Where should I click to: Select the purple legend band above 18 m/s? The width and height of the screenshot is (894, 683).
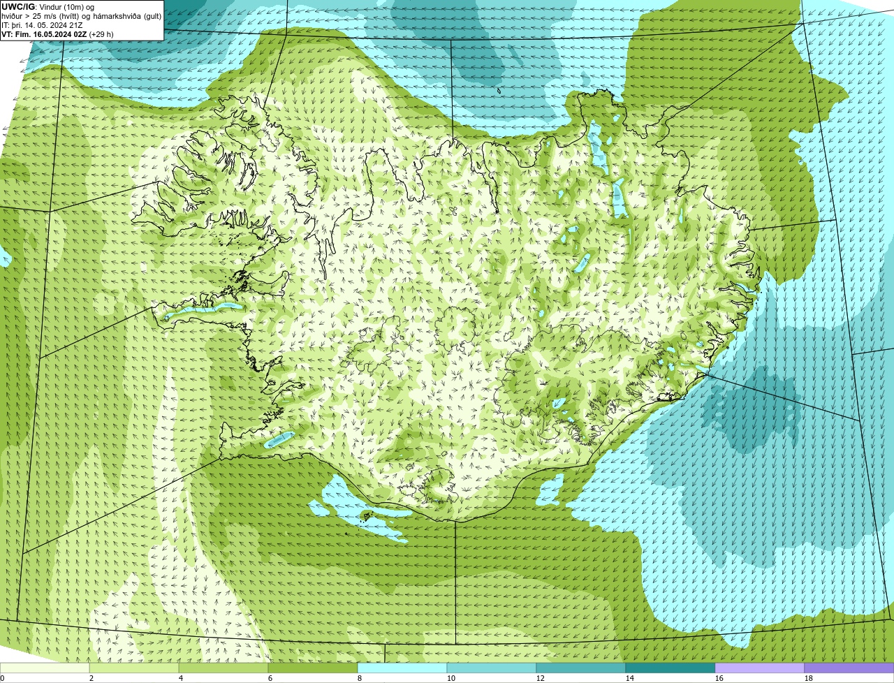tap(849, 668)
